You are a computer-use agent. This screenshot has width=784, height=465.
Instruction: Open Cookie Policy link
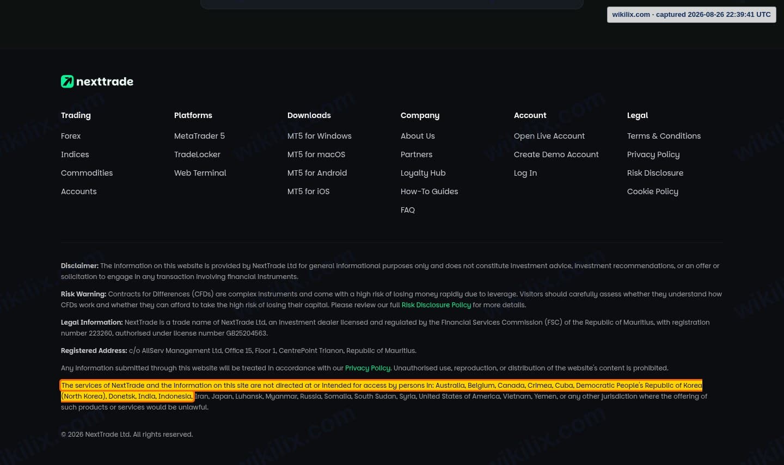click(653, 191)
